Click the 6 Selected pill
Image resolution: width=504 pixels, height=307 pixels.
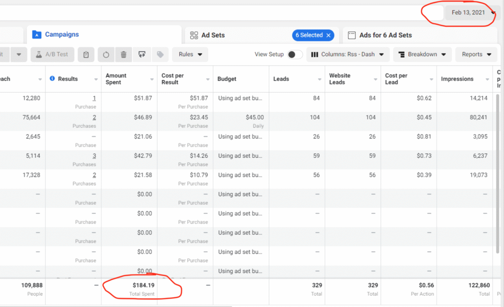click(313, 35)
